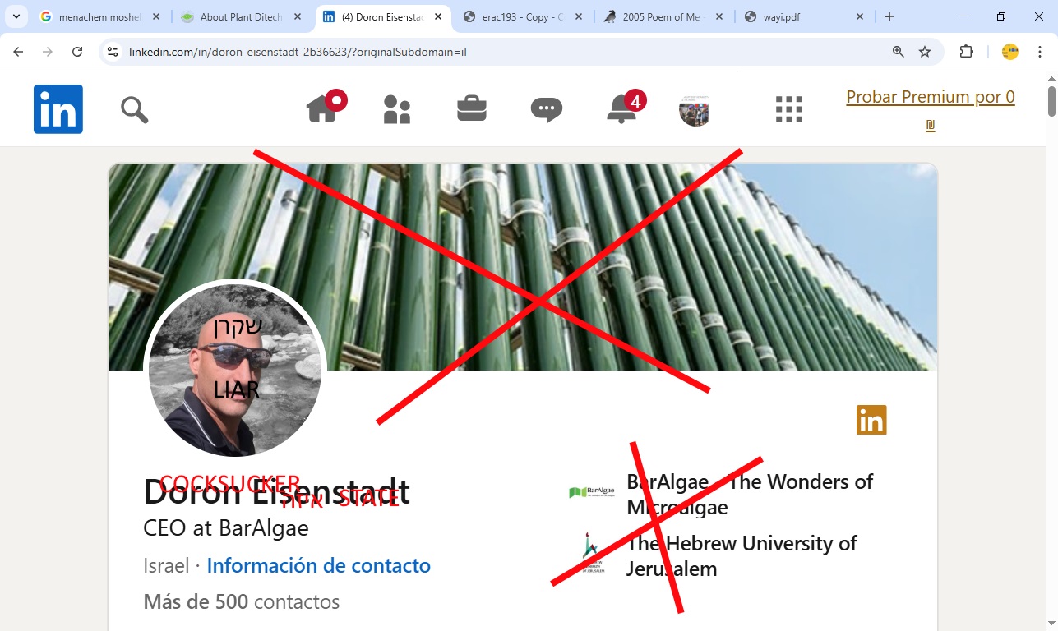The height and width of the screenshot is (631, 1058).
Task: Bookmark this page with the star icon
Action: 925,52
